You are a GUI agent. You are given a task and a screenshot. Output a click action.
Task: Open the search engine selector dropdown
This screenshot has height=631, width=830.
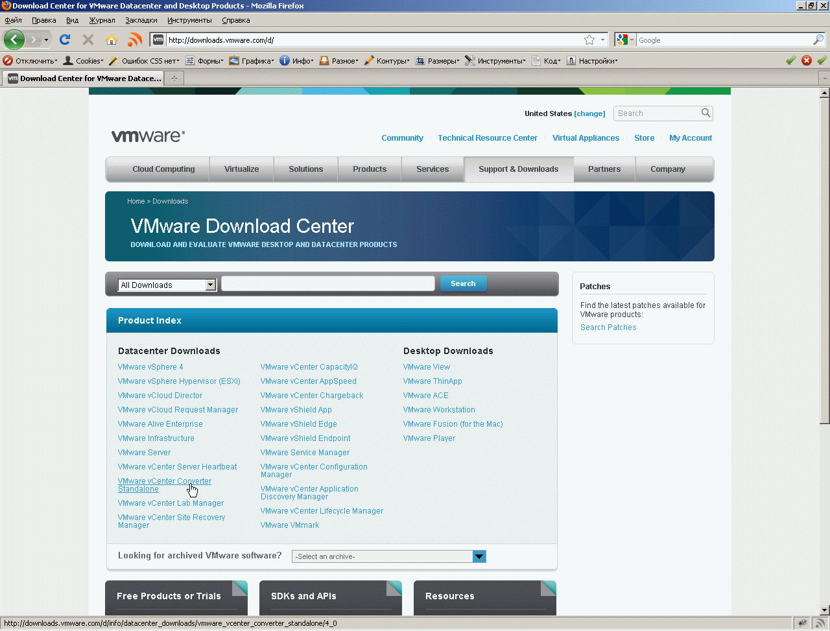pos(625,40)
